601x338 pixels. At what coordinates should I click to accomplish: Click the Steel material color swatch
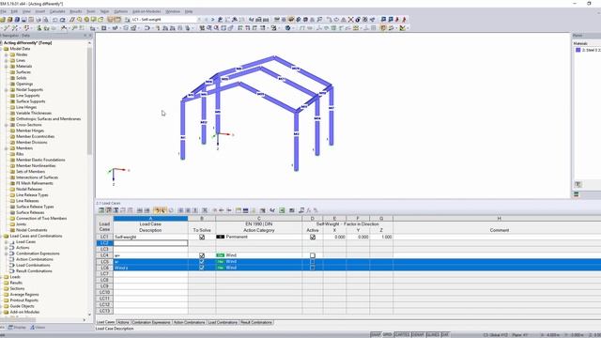[x=578, y=50]
